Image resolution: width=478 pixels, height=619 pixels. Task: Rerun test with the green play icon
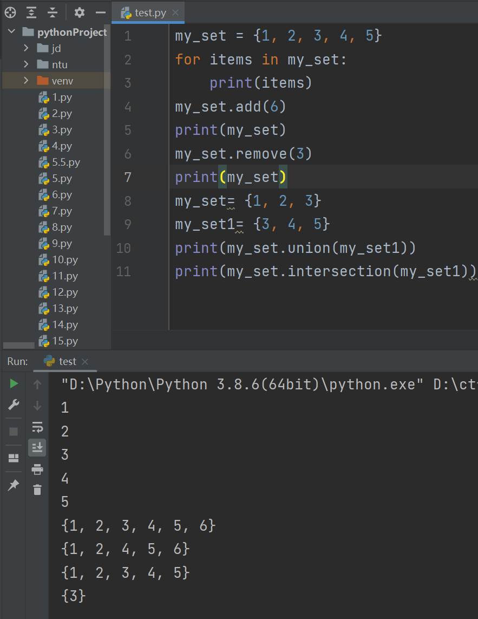click(x=14, y=384)
